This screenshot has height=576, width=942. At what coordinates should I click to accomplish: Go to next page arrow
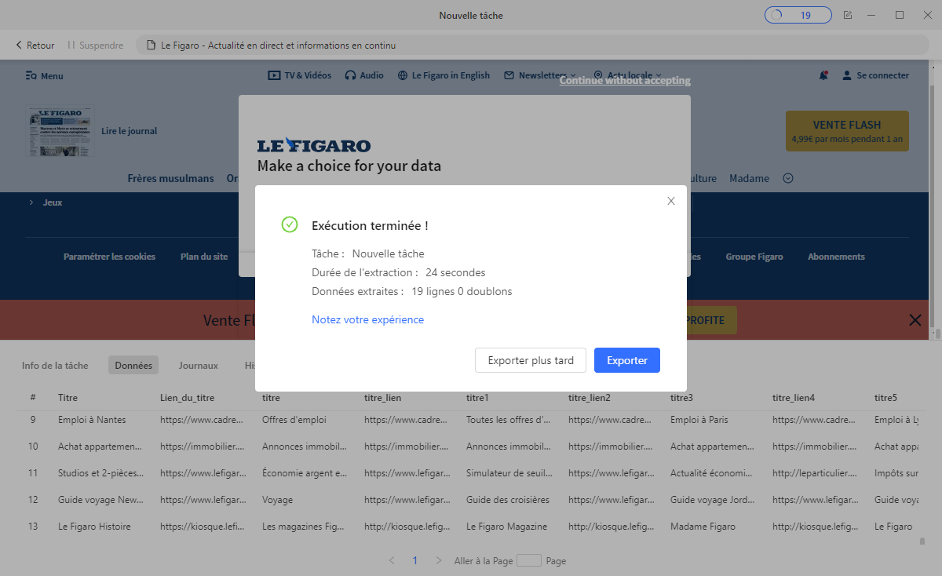[x=438, y=560]
